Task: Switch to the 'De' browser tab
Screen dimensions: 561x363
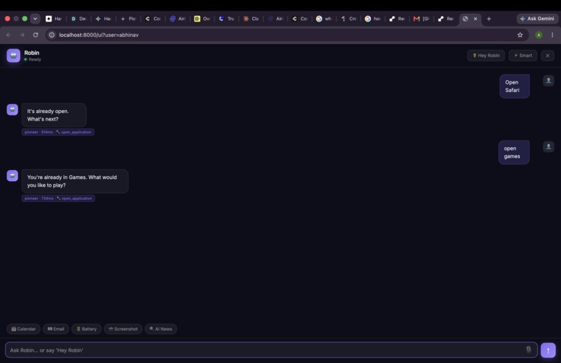Action: pyautogui.click(x=79, y=19)
